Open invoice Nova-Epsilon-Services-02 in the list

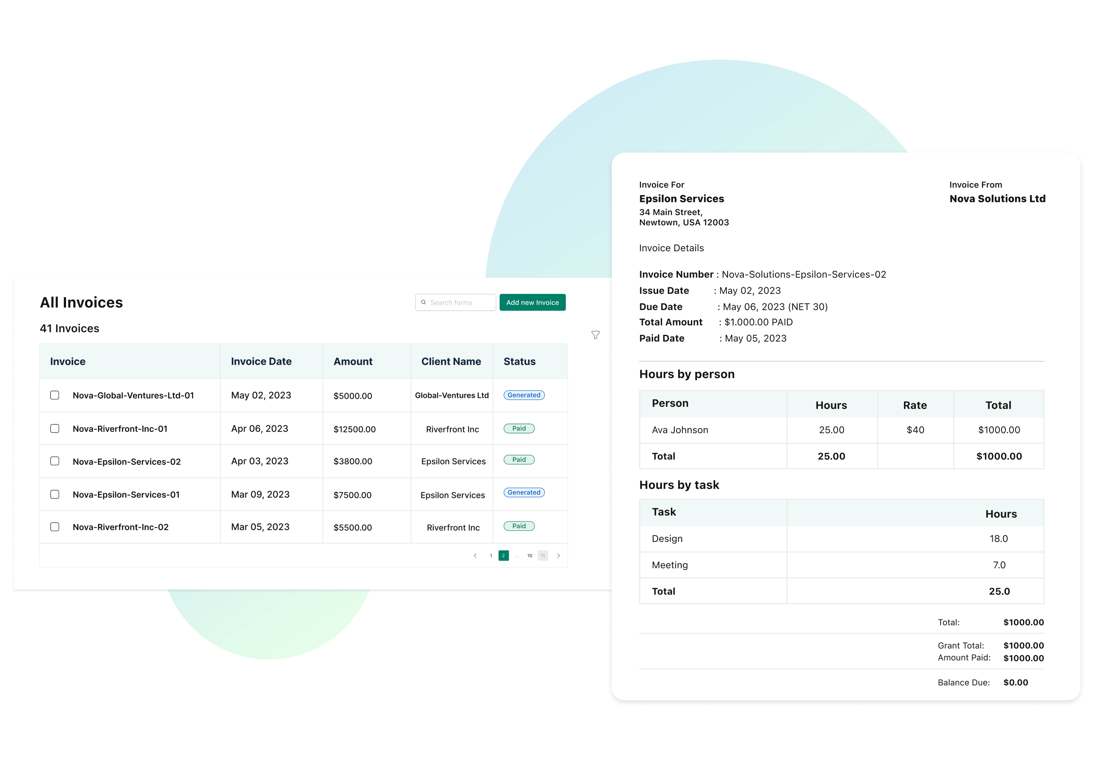[x=127, y=461]
